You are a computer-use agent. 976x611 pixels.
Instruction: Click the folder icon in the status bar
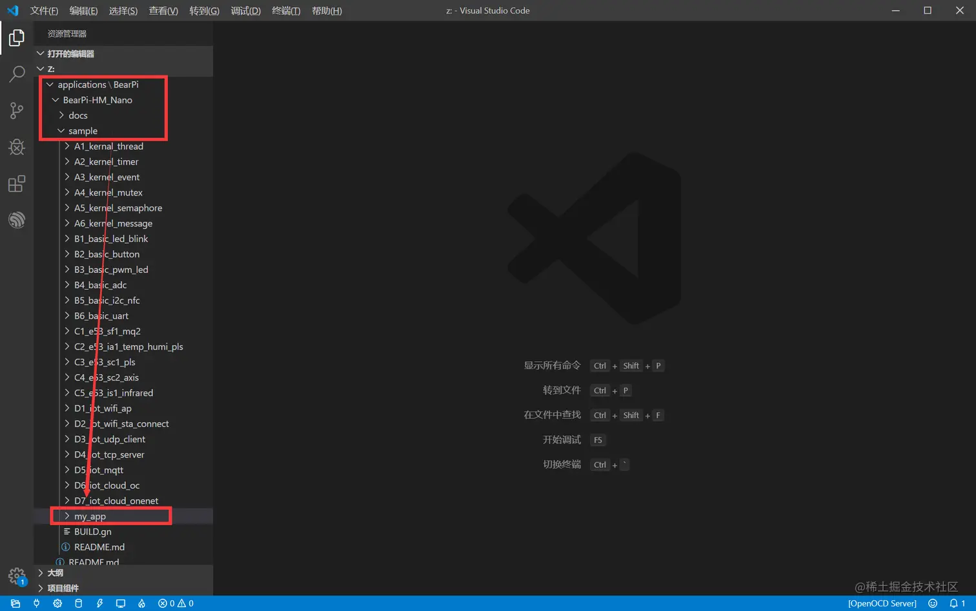click(x=15, y=603)
